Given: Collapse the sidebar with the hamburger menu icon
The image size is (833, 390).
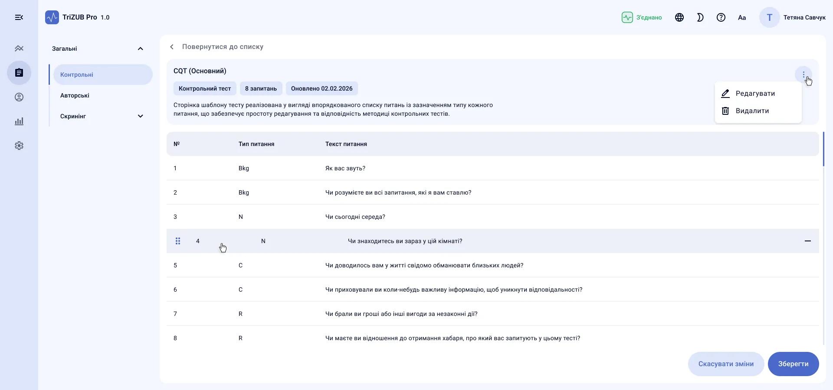Looking at the screenshot, I should [19, 17].
